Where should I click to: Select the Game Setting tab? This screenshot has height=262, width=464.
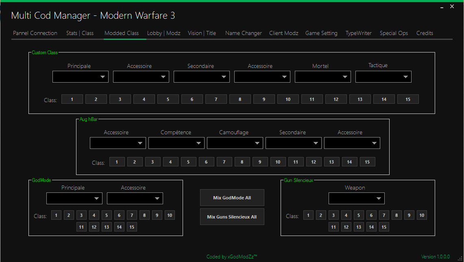[321, 33]
